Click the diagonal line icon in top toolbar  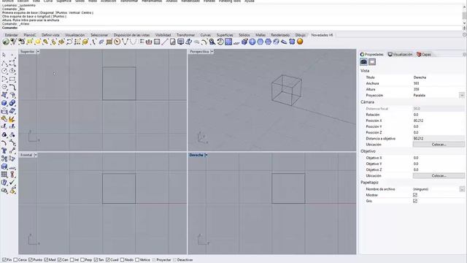pos(165,42)
